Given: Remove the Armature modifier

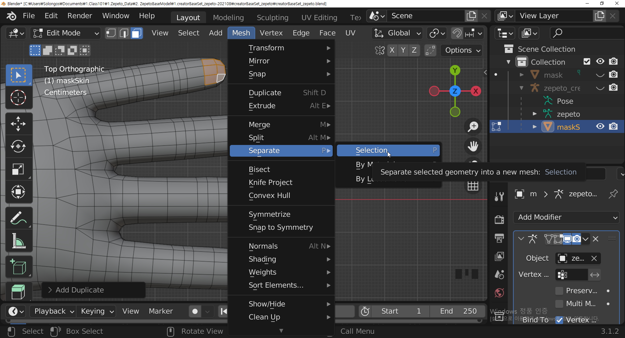Looking at the screenshot, I should [596, 239].
